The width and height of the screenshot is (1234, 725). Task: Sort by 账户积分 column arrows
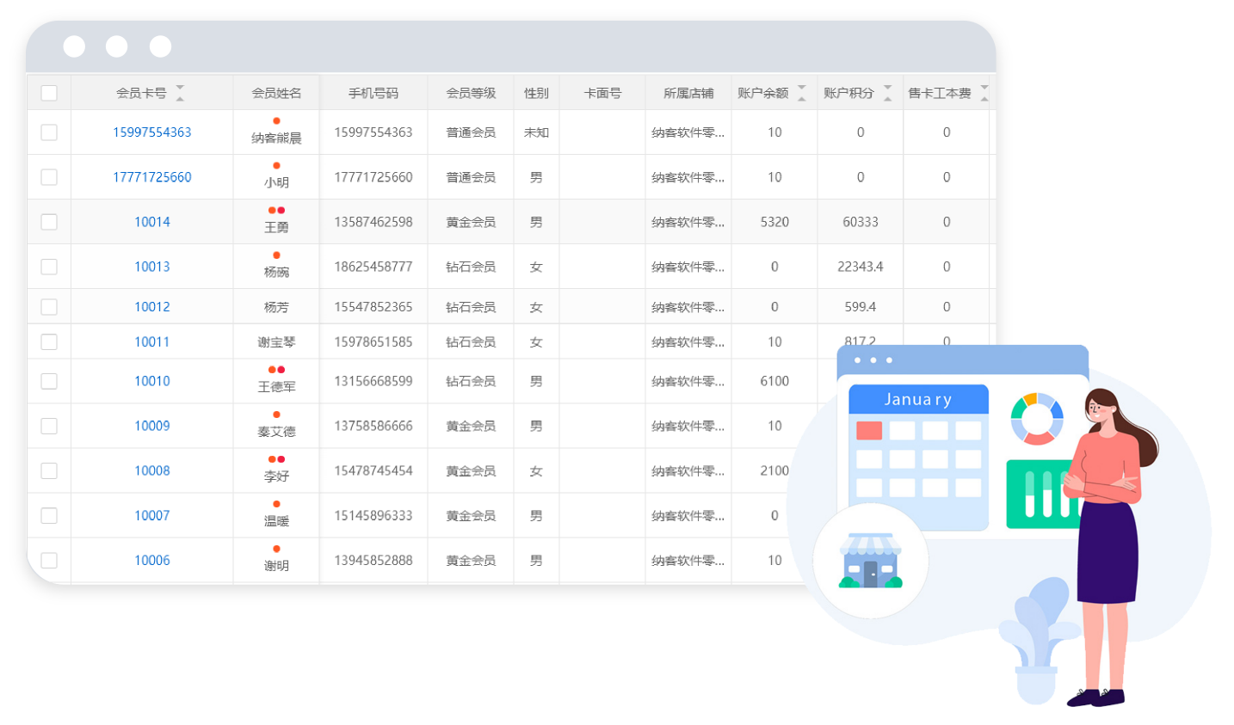887,93
